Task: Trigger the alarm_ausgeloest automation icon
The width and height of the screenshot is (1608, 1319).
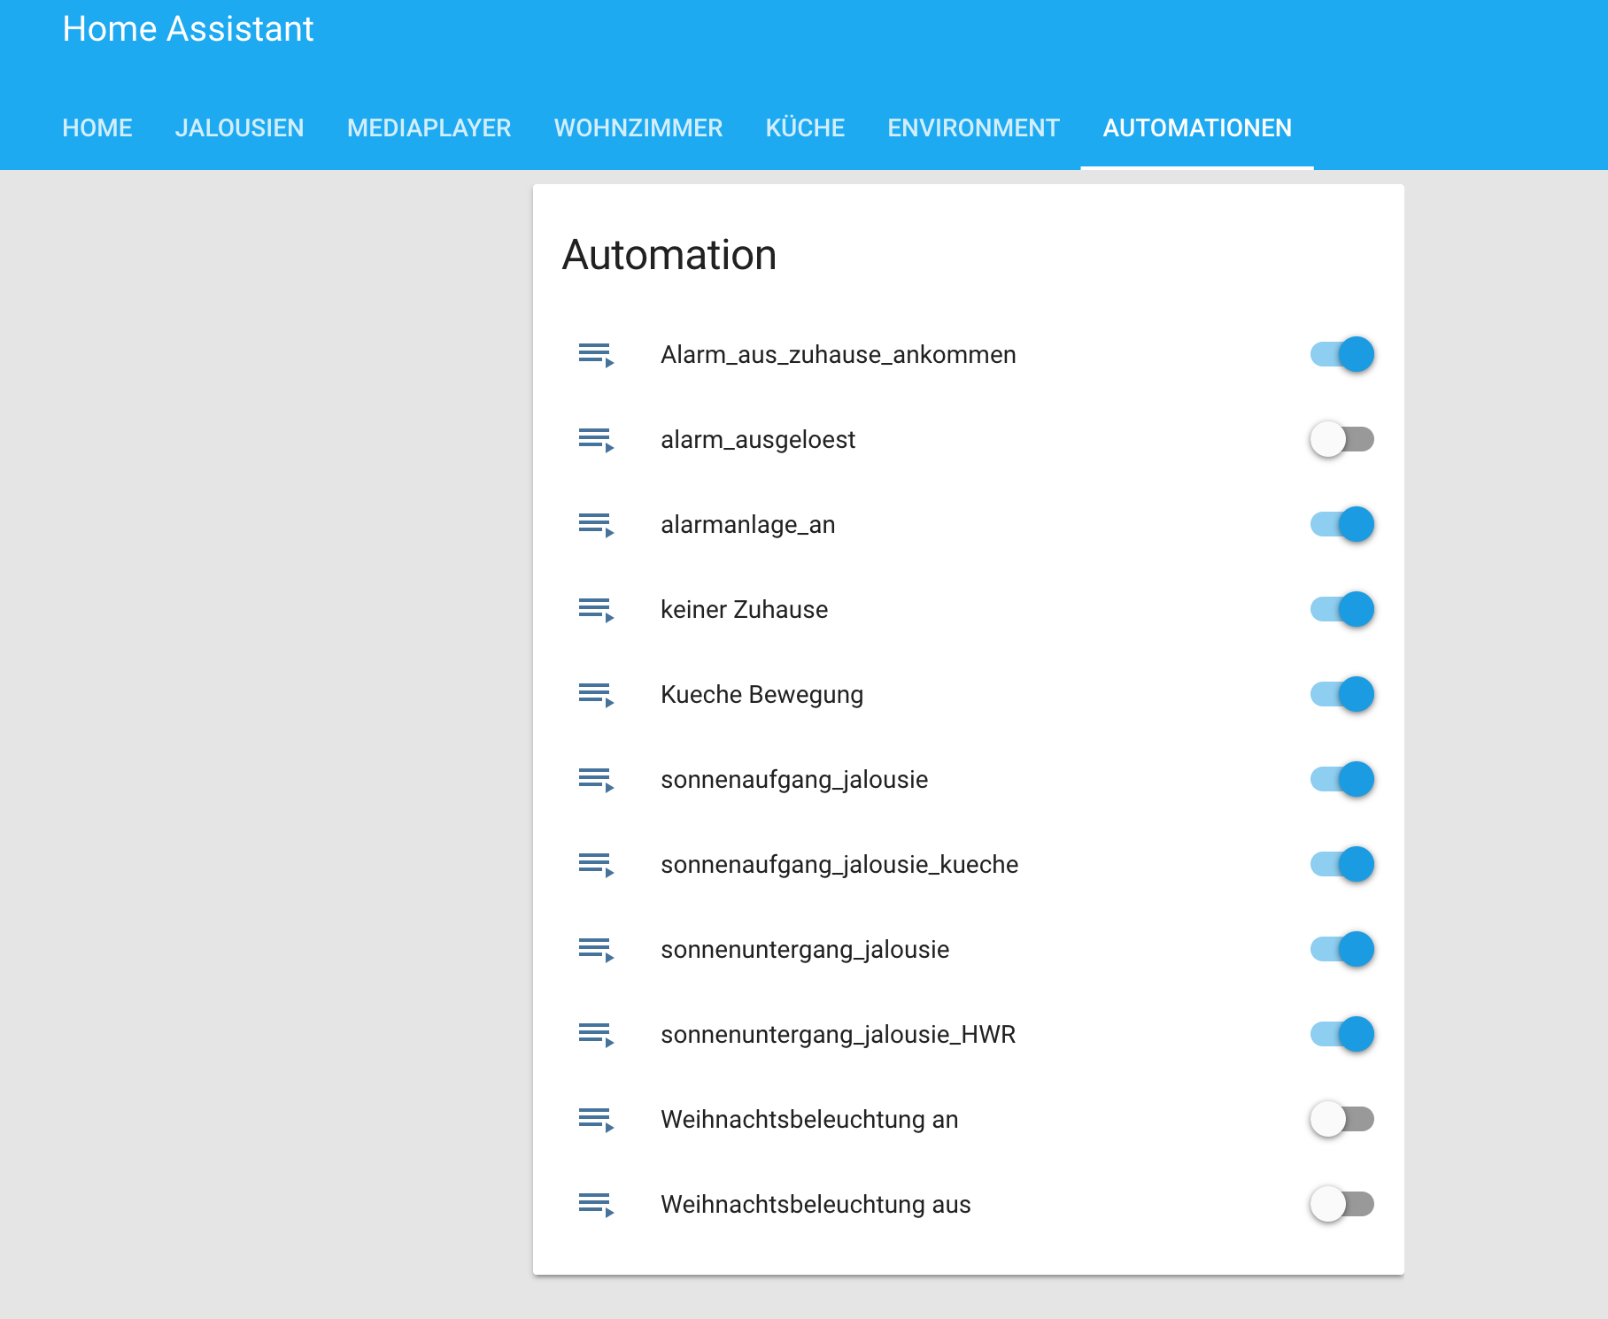Action: pos(595,438)
